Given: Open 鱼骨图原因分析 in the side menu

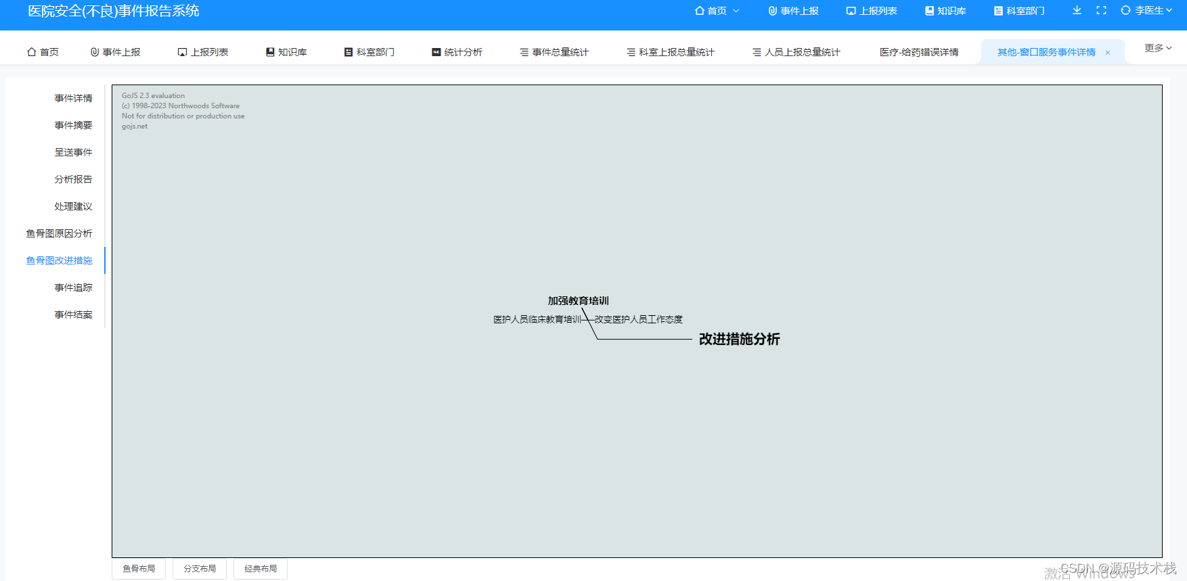Looking at the screenshot, I should tap(59, 233).
